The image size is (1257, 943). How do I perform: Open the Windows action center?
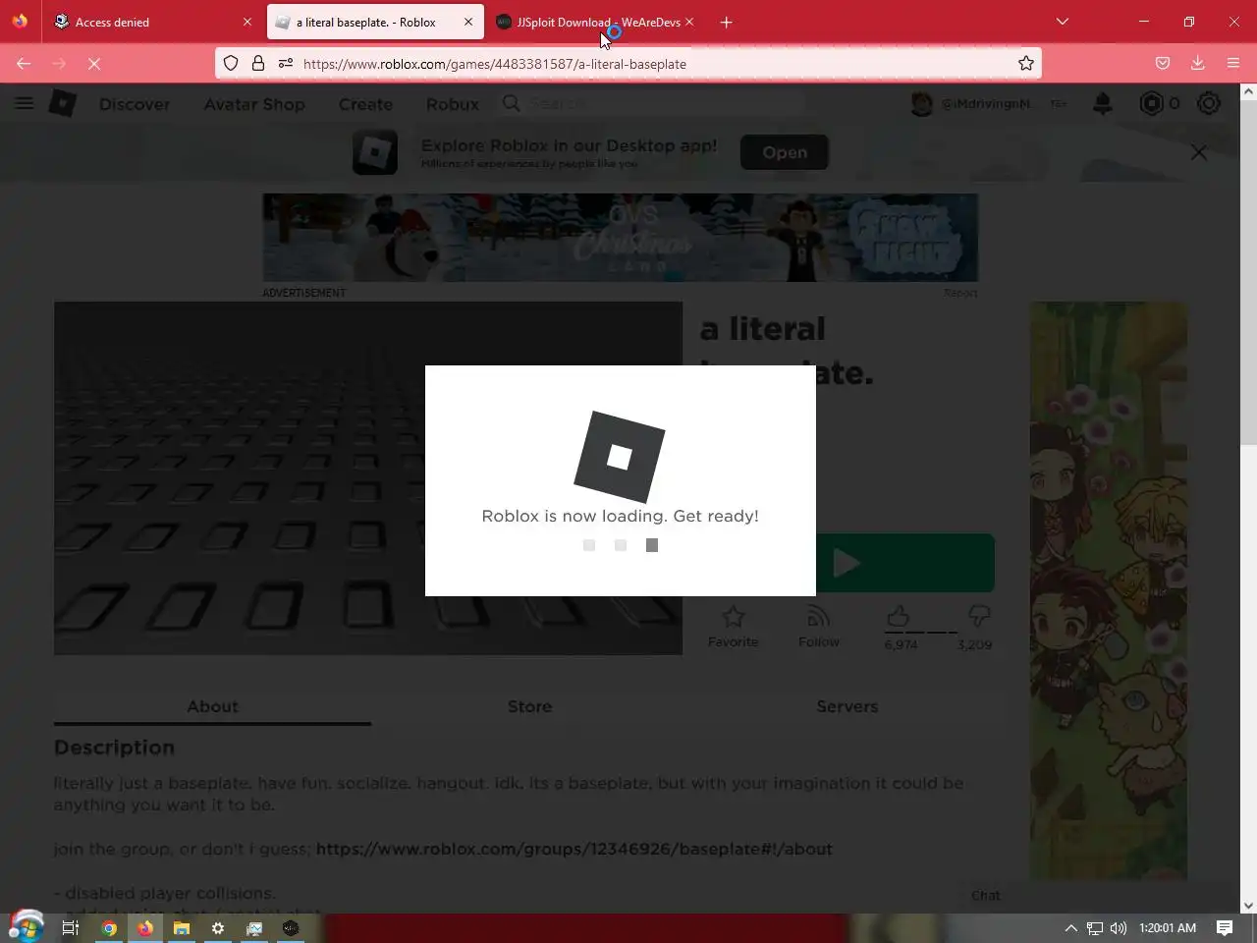coord(1225,927)
